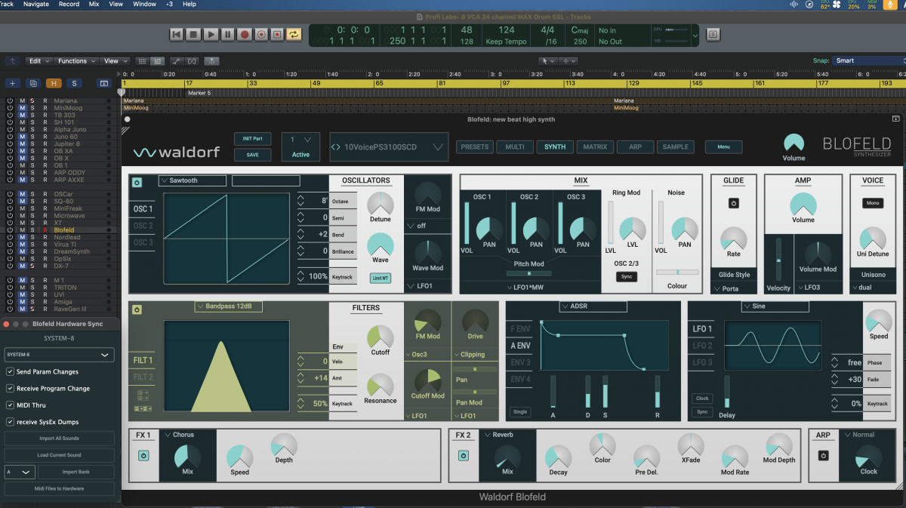
Task: Open the ADSR envelope mode dropdown
Action: pos(593,306)
